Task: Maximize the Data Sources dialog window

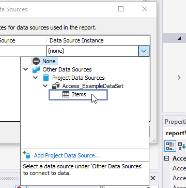Action: [121, 9]
